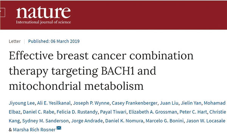This screenshot has height=137, width=227.
Task: Open Elizabeth A. Grossman author link
Action: 153,112
